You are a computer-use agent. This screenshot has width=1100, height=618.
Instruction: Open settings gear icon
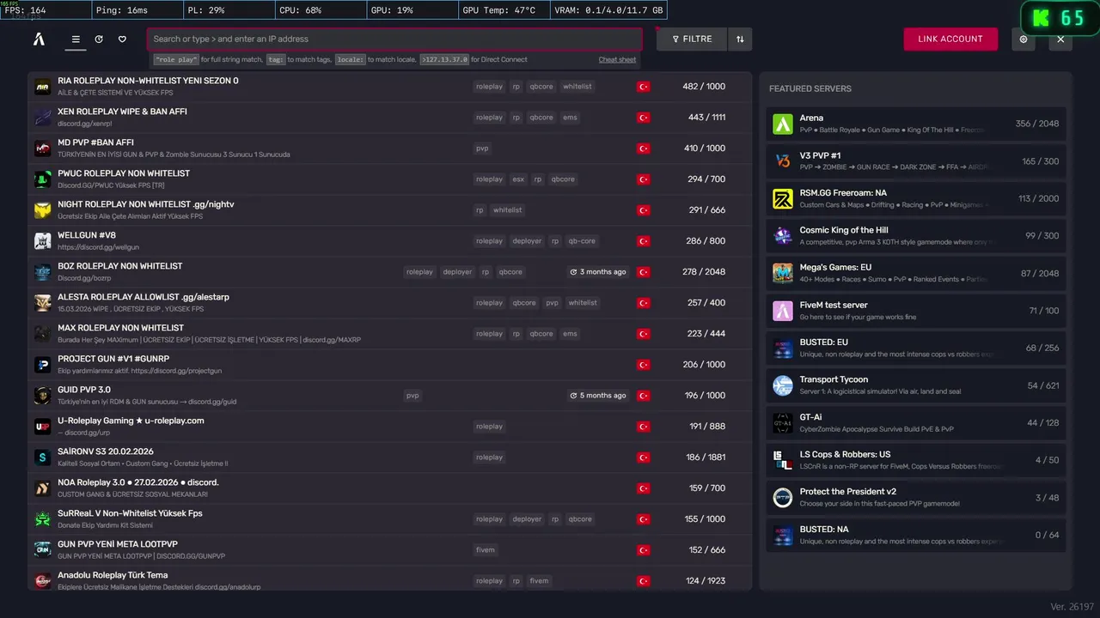[x=1023, y=39]
